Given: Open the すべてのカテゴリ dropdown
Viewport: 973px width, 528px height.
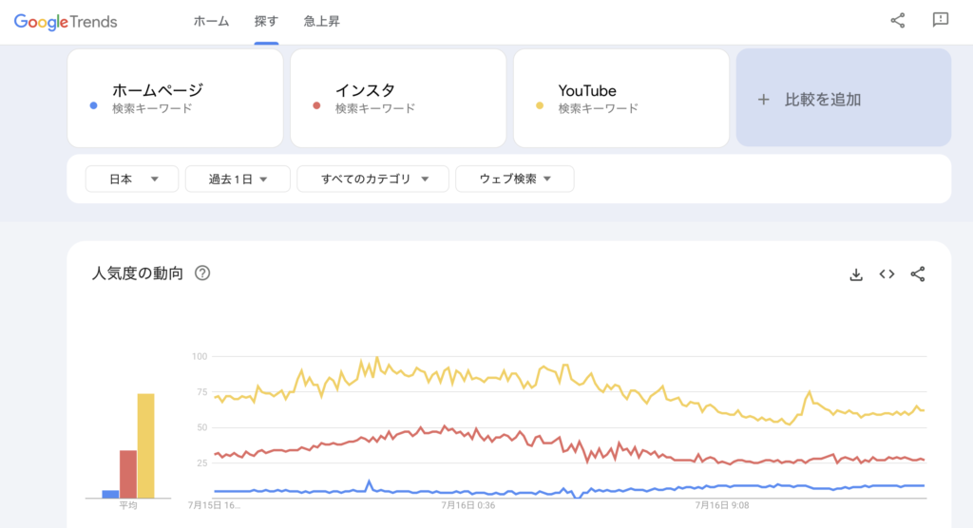Looking at the screenshot, I should tap(375, 179).
